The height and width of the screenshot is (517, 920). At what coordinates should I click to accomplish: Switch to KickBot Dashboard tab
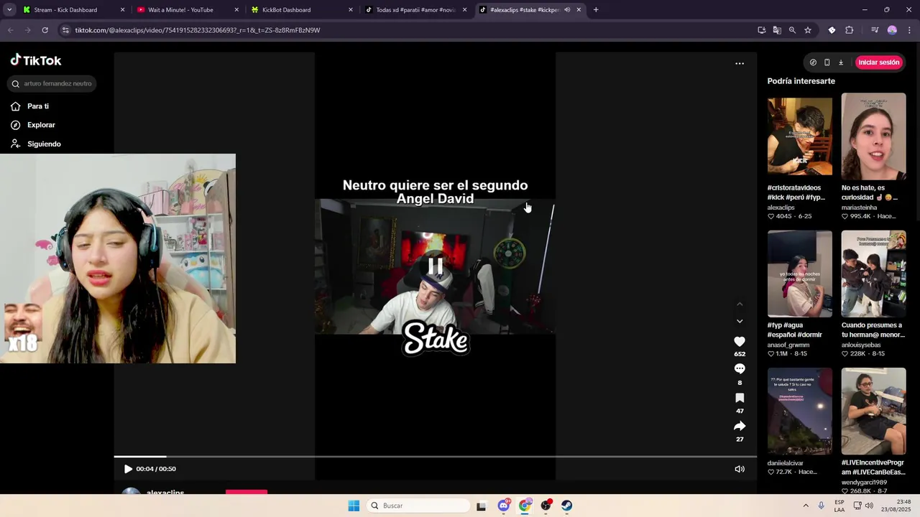pyautogui.click(x=302, y=10)
